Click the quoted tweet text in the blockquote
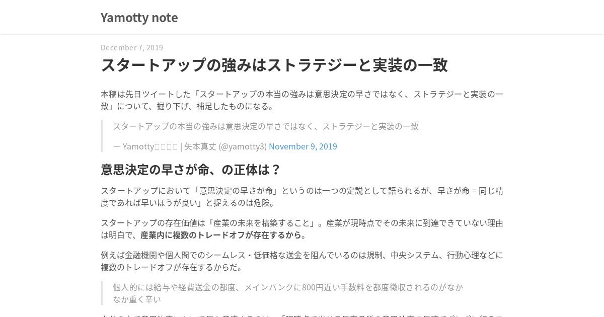The height and width of the screenshot is (317, 604). 266,126
